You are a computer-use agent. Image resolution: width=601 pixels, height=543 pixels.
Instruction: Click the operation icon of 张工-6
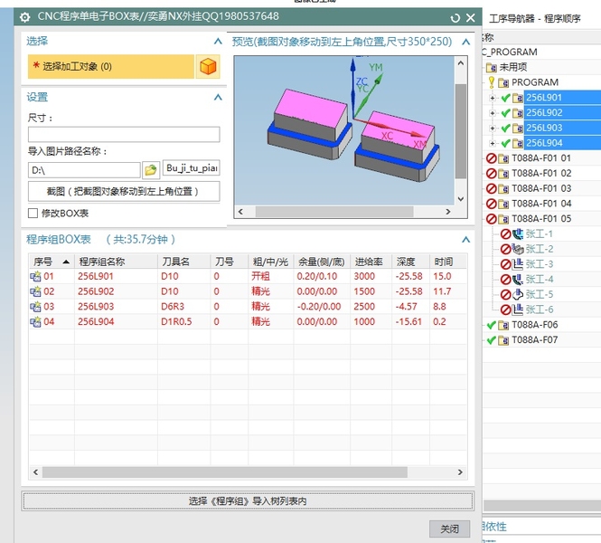click(x=518, y=310)
